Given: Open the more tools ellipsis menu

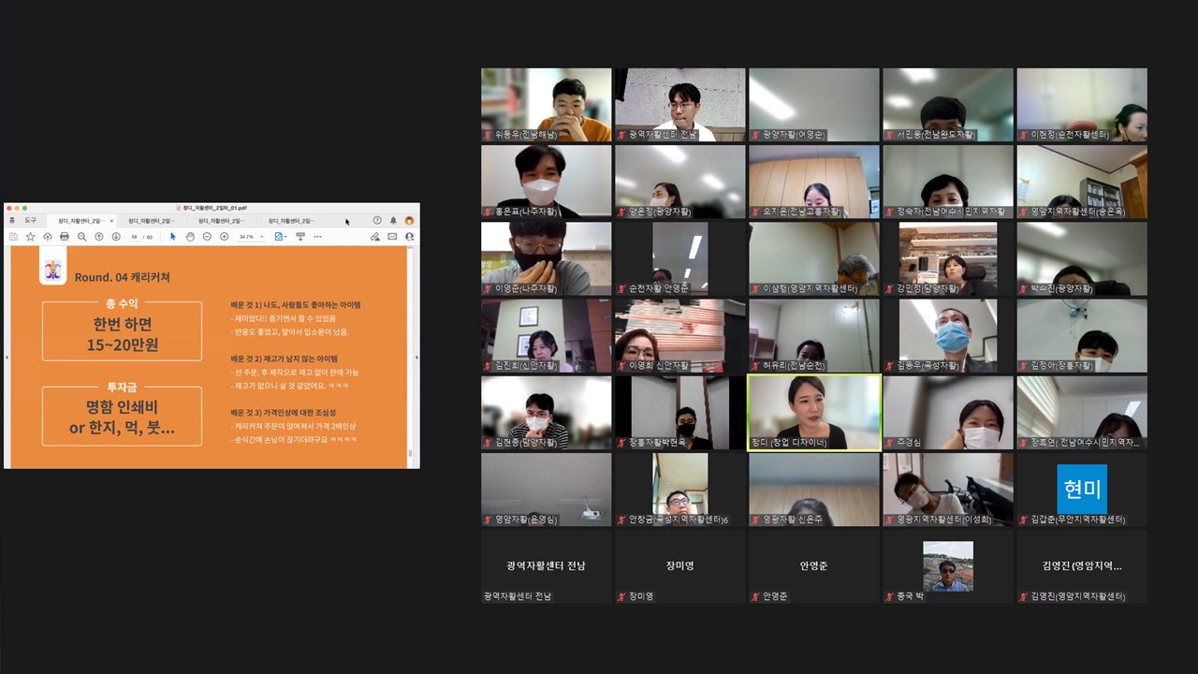Looking at the screenshot, I should tap(316, 237).
